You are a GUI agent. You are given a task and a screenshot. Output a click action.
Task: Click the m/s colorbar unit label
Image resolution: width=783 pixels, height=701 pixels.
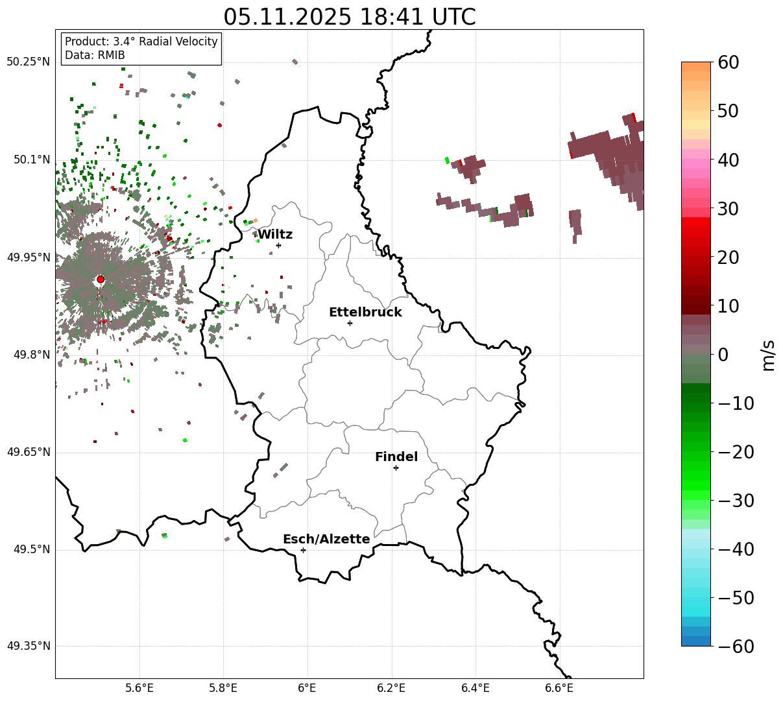768,354
